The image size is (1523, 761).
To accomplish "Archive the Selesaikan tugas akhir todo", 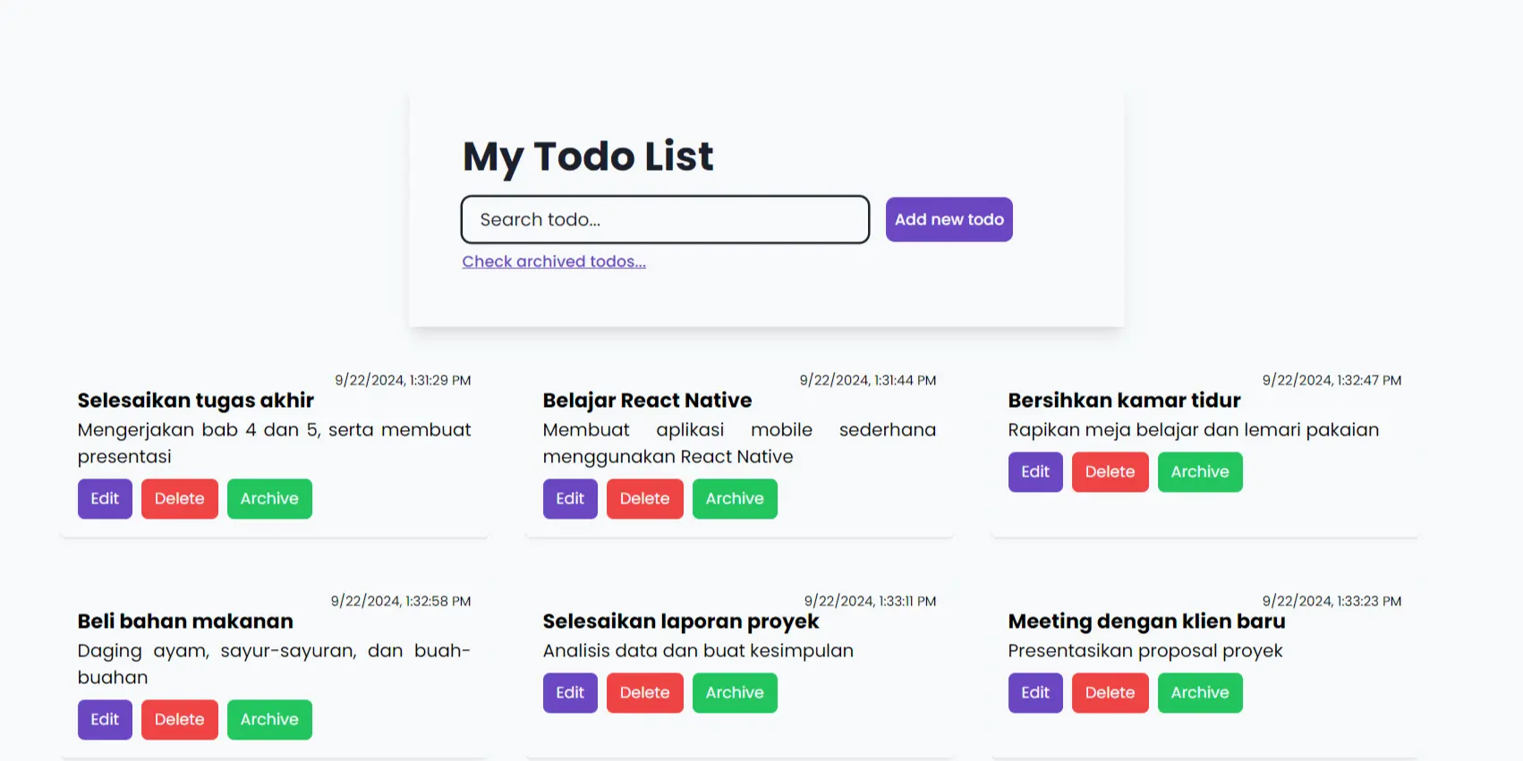I will coord(269,498).
